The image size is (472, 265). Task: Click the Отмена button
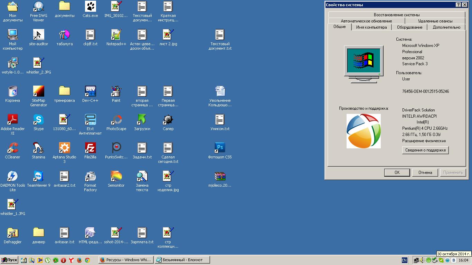click(x=425, y=173)
